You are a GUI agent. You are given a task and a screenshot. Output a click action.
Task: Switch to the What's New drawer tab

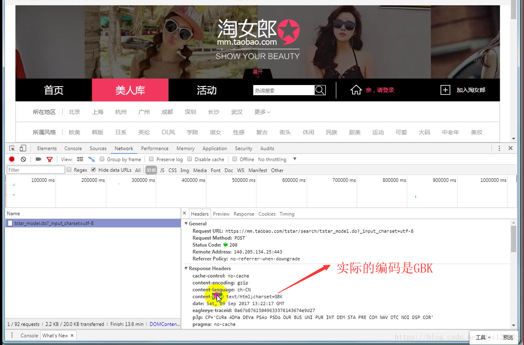[55, 335]
